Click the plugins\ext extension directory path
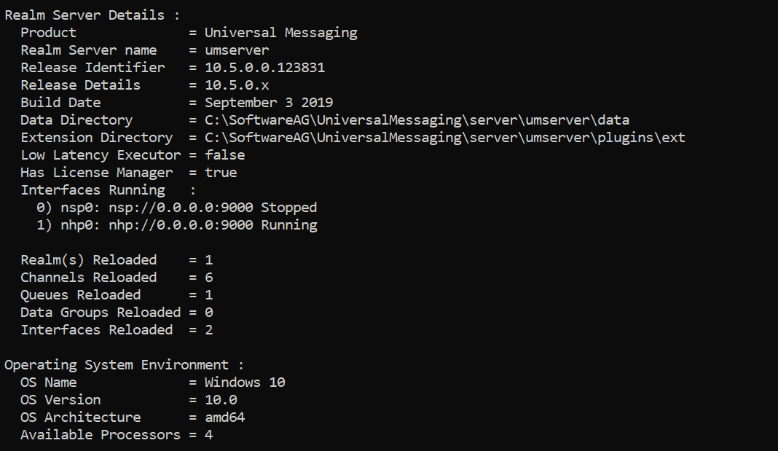The height and width of the screenshot is (451, 778). pyautogui.click(x=444, y=138)
